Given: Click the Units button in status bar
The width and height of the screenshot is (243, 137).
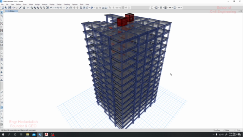Looking at the screenshot, I should 239,130.
